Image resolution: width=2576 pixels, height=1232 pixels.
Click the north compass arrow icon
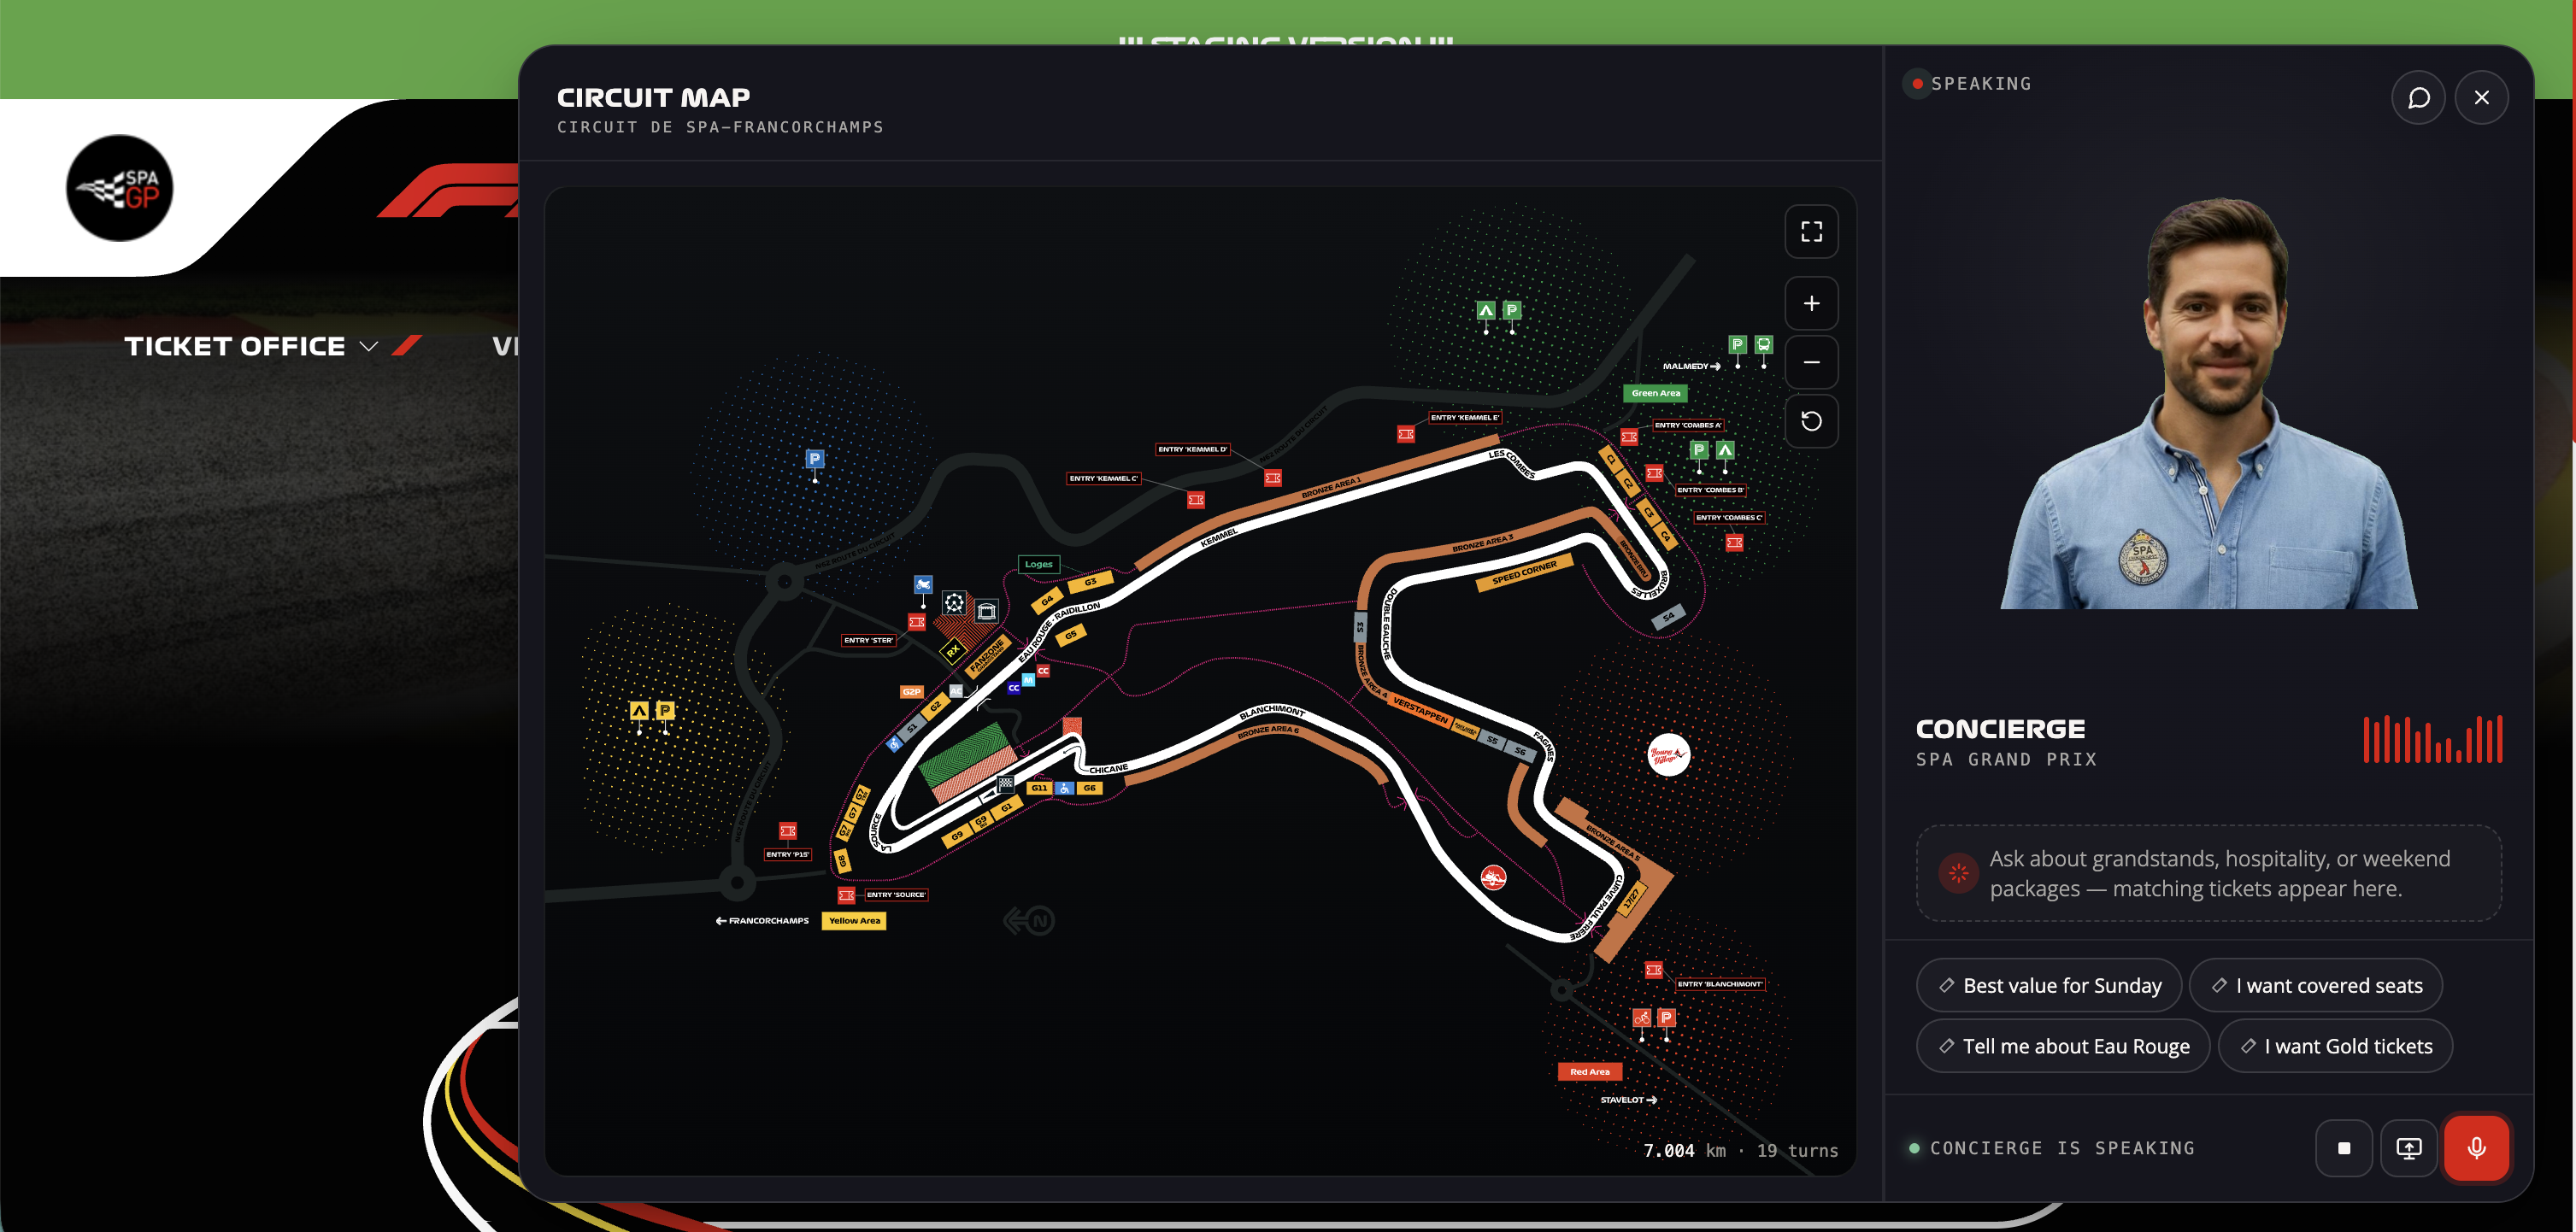[x=1029, y=921]
